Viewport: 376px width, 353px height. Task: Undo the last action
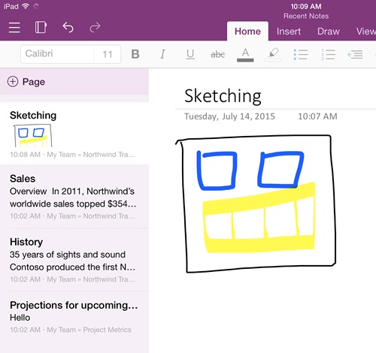(x=68, y=27)
